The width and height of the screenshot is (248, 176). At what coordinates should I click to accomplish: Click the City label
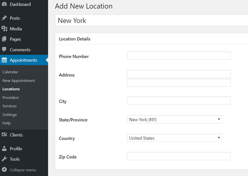63,101
